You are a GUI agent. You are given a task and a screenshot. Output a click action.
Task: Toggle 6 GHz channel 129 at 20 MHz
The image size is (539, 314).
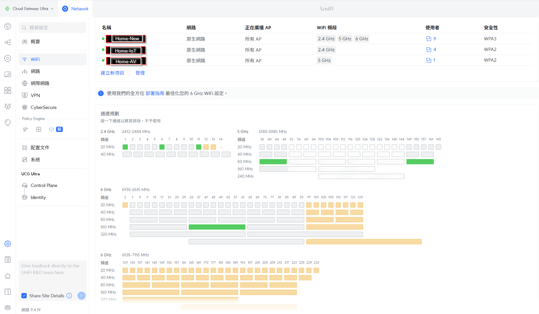pyautogui.click(x=125, y=270)
